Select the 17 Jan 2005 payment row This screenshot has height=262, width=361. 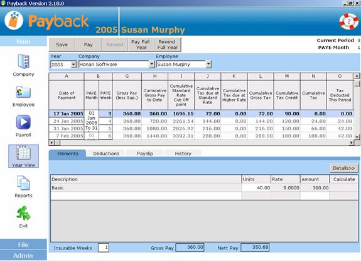click(x=202, y=113)
